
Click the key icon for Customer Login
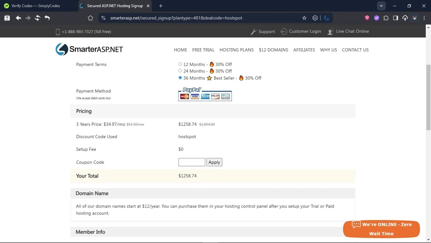tap(284, 32)
